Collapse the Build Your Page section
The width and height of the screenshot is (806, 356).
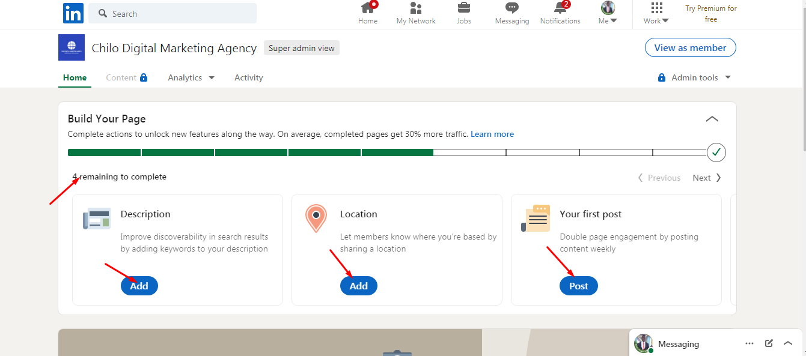(712, 119)
